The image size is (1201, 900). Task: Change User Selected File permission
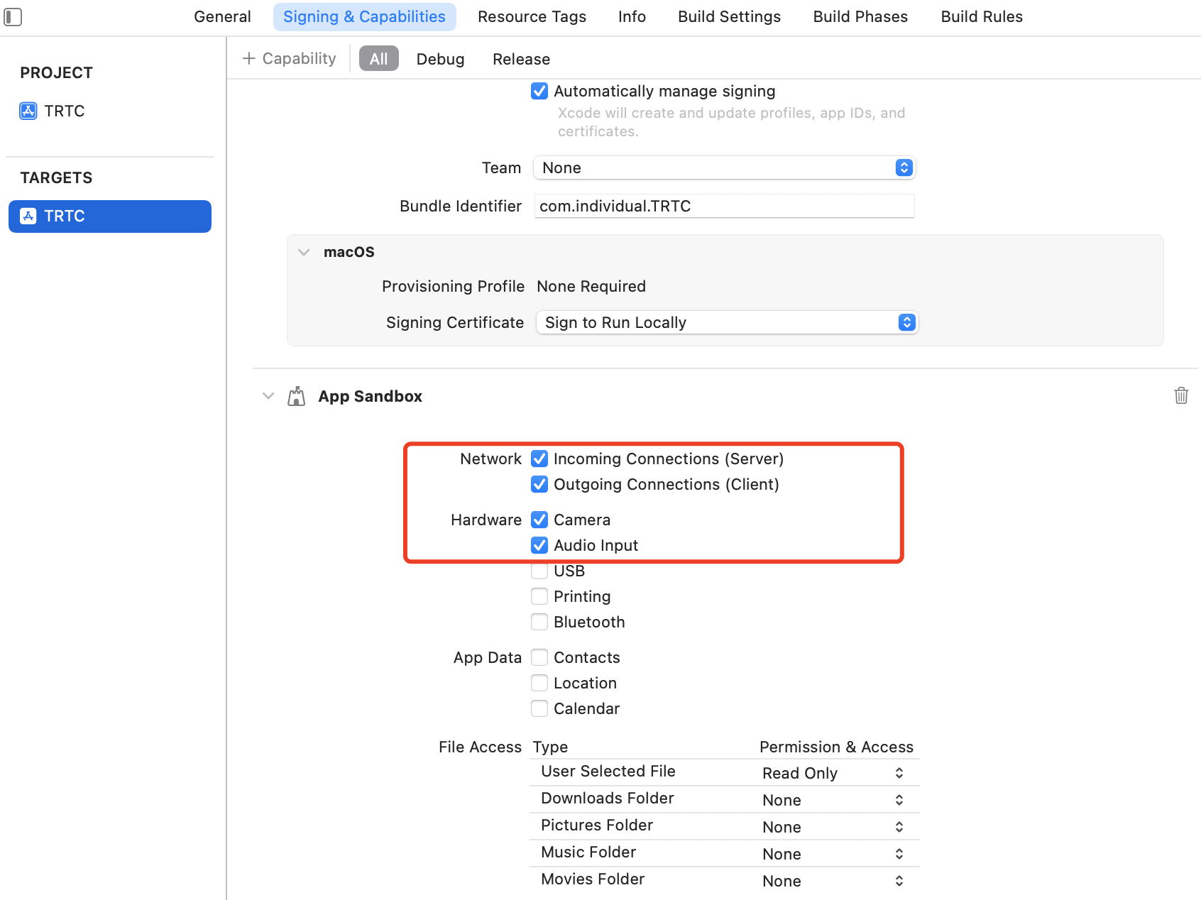pyautogui.click(x=833, y=773)
